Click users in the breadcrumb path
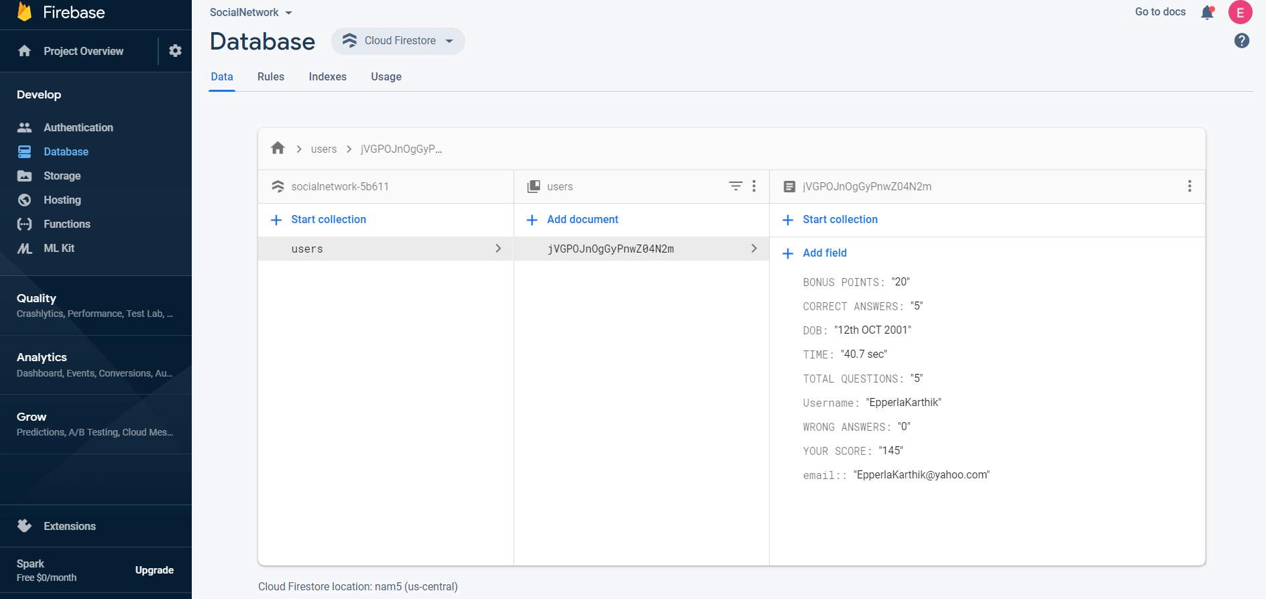The width and height of the screenshot is (1266, 599). click(x=324, y=149)
